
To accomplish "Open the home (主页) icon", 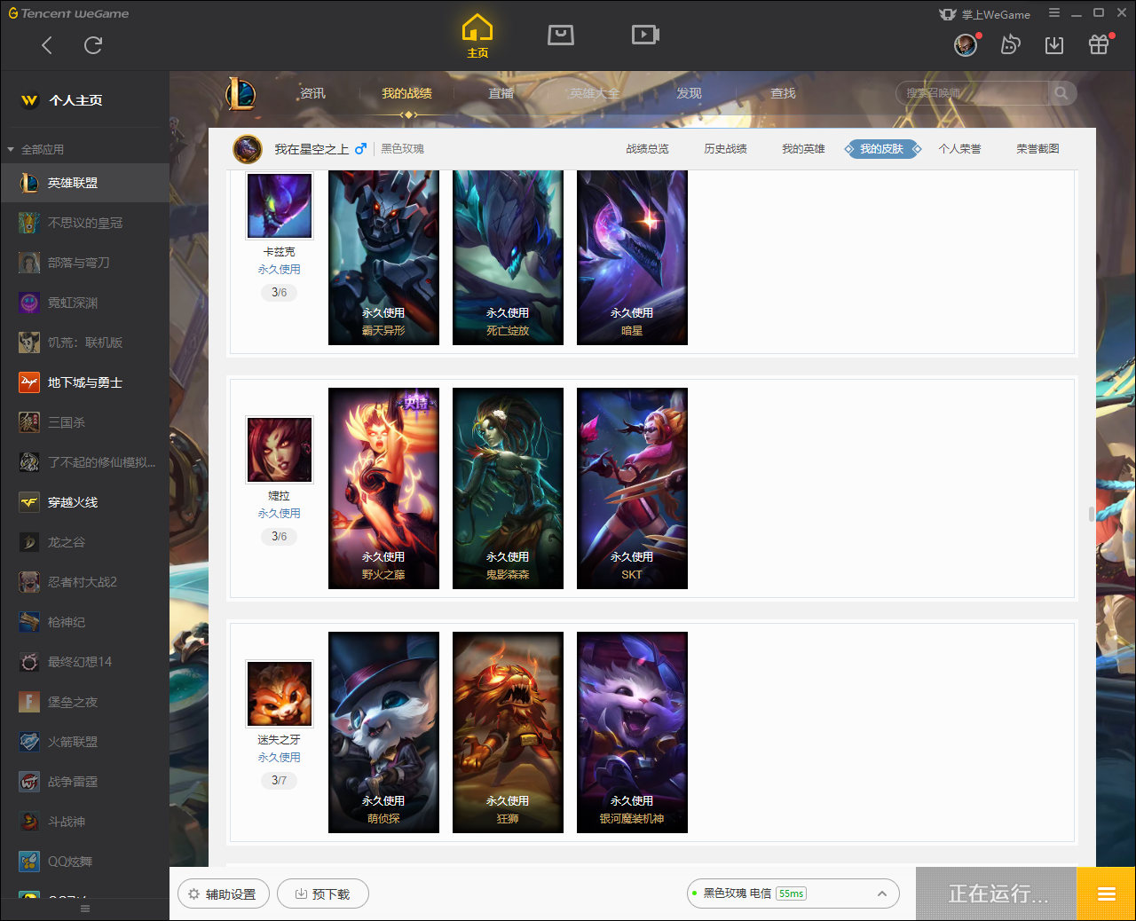I will [x=477, y=36].
